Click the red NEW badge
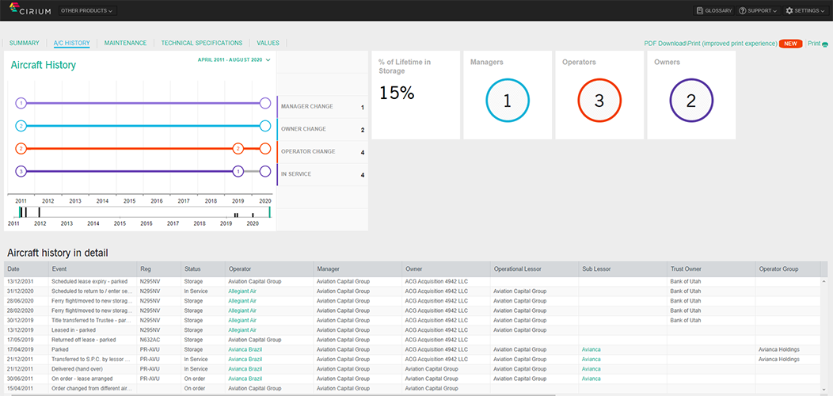This screenshot has height=396, width=833. (x=790, y=44)
